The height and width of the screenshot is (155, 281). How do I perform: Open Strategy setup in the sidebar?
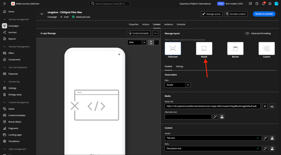[15, 95]
